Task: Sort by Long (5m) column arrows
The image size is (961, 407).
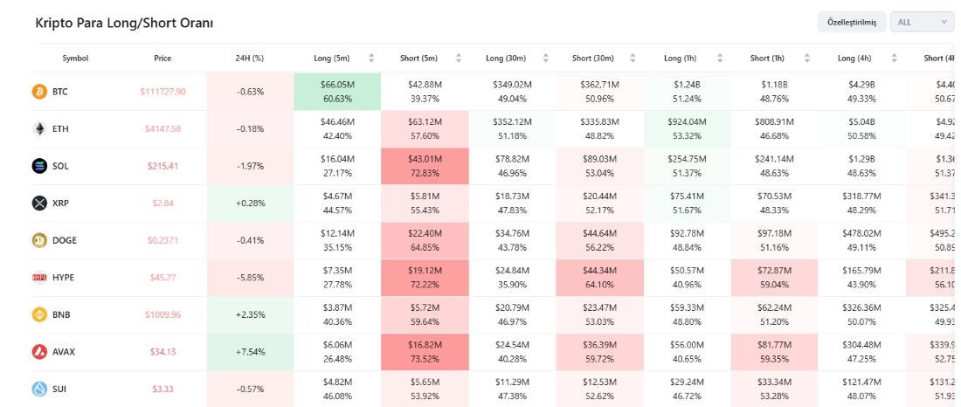Action: point(371,59)
